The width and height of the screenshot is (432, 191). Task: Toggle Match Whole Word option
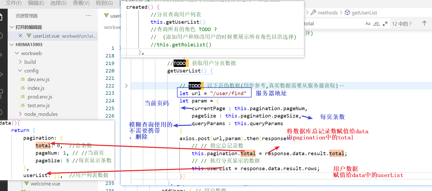click(x=376, y=23)
